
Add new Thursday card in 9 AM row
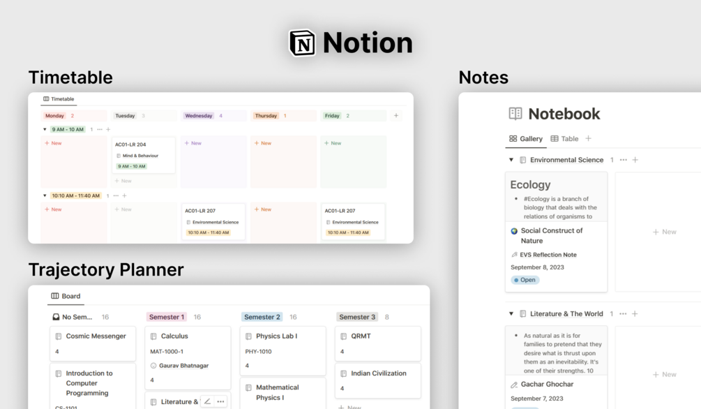coord(263,143)
